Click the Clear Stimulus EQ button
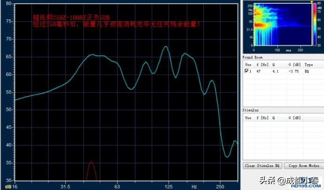 pyautogui.click(x=262, y=166)
